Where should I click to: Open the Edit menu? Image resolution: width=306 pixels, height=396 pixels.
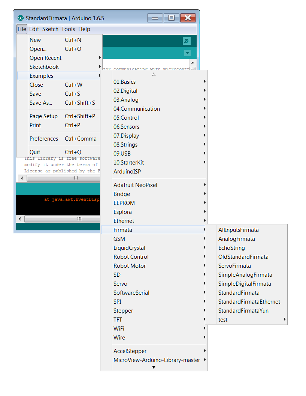pos(34,29)
